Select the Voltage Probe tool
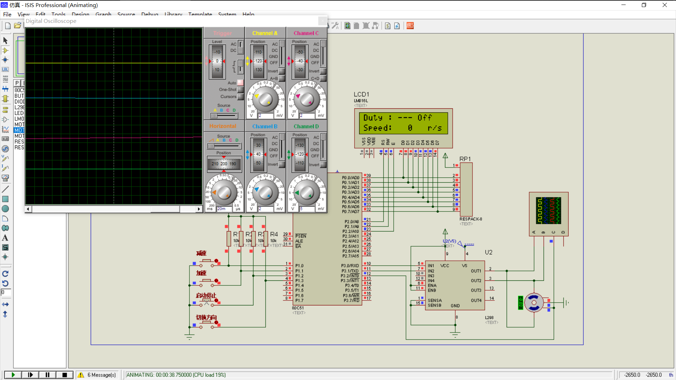This screenshot has height=380, width=676. pos(5,158)
